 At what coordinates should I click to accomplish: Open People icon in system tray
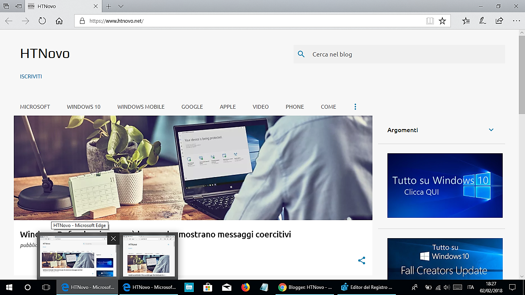point(415,287)
